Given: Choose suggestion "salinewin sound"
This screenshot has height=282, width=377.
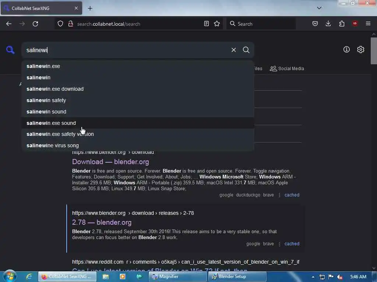Looking at the screenshot, I should (138, 112).
